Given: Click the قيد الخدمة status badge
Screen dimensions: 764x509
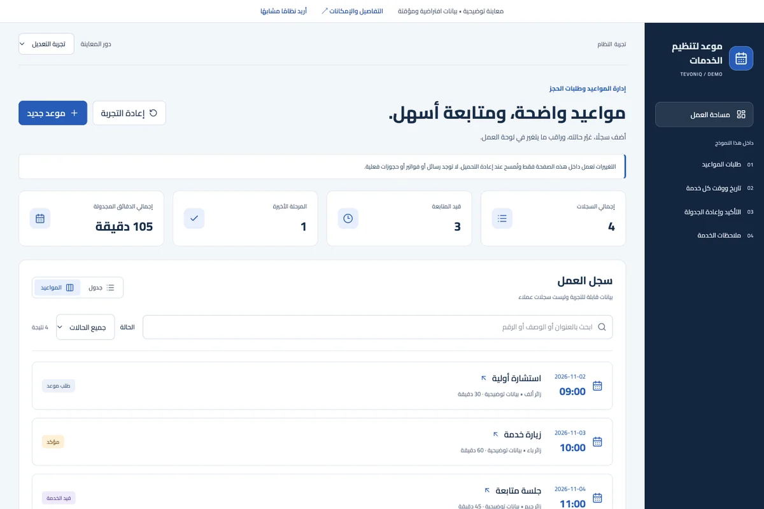Looking at the screenshot, I should [59, 498].
